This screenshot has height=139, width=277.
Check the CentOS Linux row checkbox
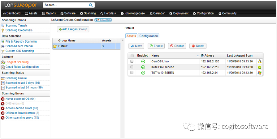coord(132,61)
